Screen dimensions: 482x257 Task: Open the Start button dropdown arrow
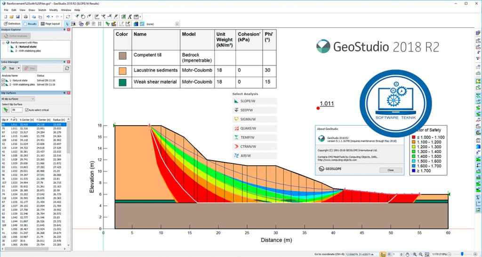tap(18, 68)
